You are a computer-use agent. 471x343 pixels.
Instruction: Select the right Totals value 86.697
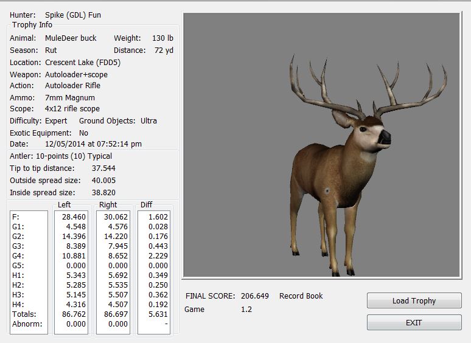click(x=116, y=314)
